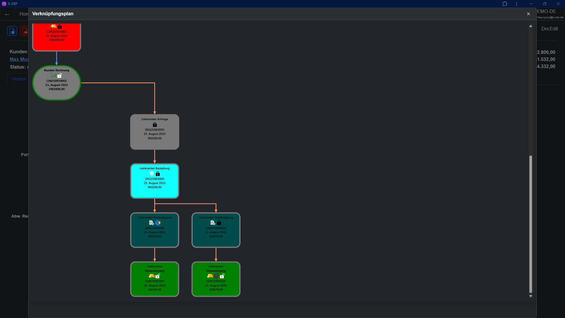Screen dimensions: 565x318
Task: Click the open lock icon in SGR250810001
Action: coord(158,276)
